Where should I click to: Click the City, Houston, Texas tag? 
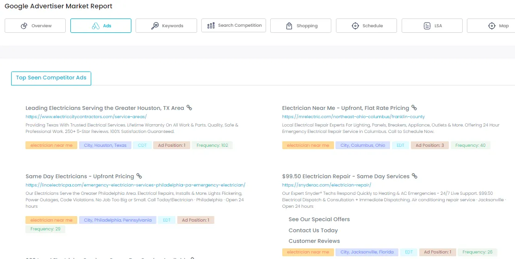(105, 145)
